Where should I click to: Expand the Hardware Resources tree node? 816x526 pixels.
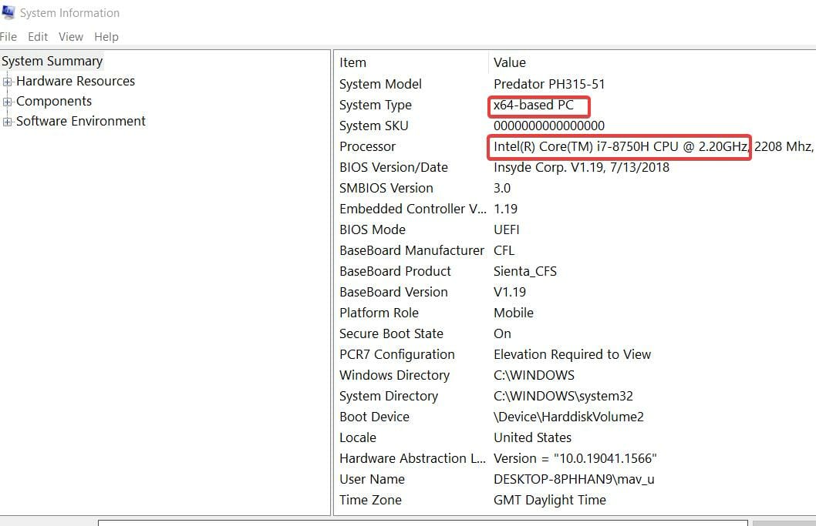coord(6,81)
